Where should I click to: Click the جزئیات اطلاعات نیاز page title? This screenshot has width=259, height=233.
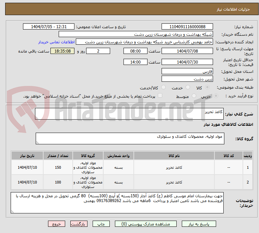coord(233,9)
